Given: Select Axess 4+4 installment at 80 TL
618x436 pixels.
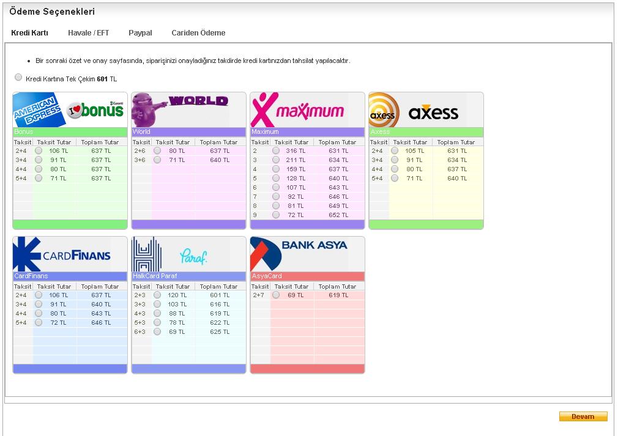Looking at the screenshot, I should [395, 169].
